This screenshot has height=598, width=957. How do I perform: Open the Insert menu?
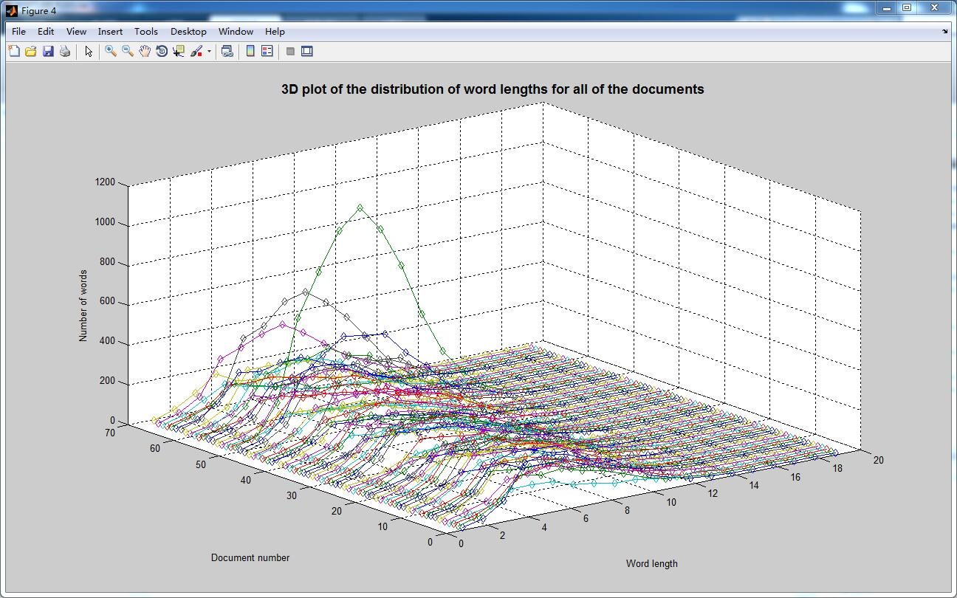click(110, 32)
